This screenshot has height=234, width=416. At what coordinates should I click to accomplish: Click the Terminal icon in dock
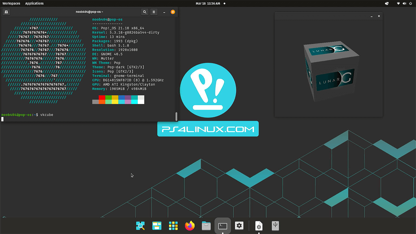pyautogui.click(x=223, y=226)
